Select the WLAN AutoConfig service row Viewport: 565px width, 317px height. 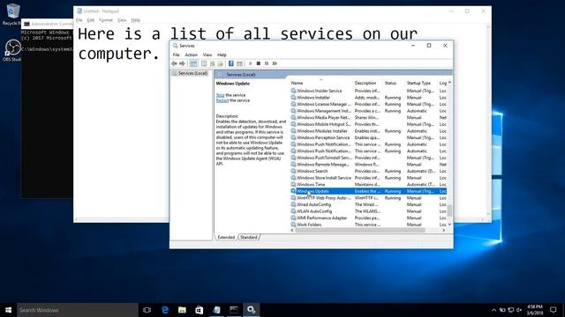(369, 211)
